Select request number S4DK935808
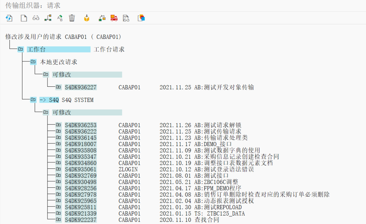Screen dimensions: 366x224 (81, 150)
